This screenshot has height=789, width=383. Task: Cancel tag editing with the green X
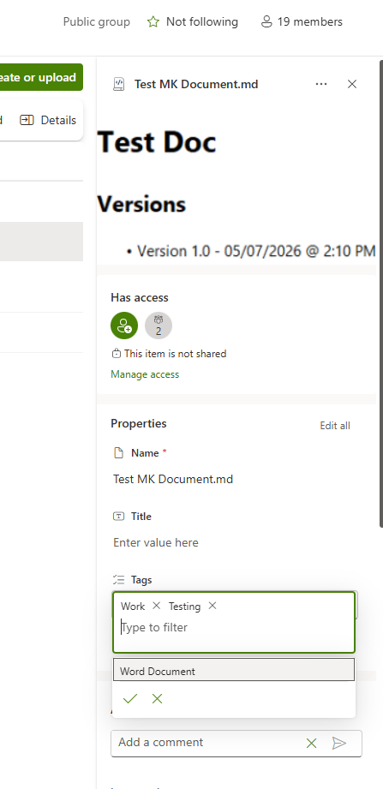tap(158, 698)
